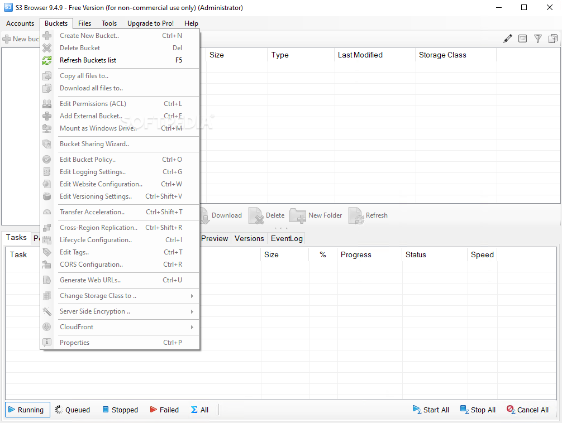
Task: Click the Edit Logging Settings icon
Action: [47, 172]
